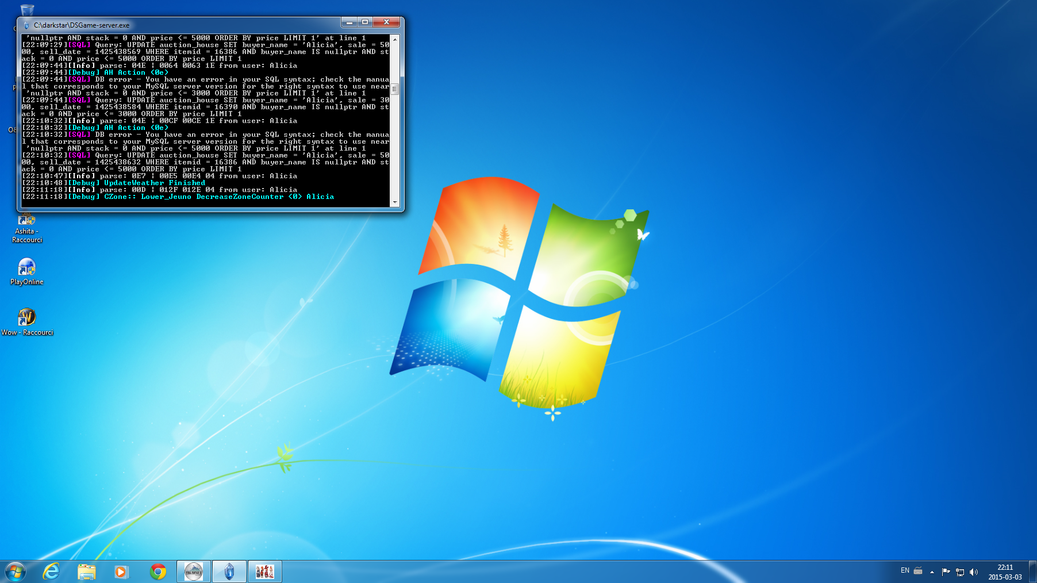1037x583 pixels.
Task: Open the console window system menu icon
Action: click(26, 25)
